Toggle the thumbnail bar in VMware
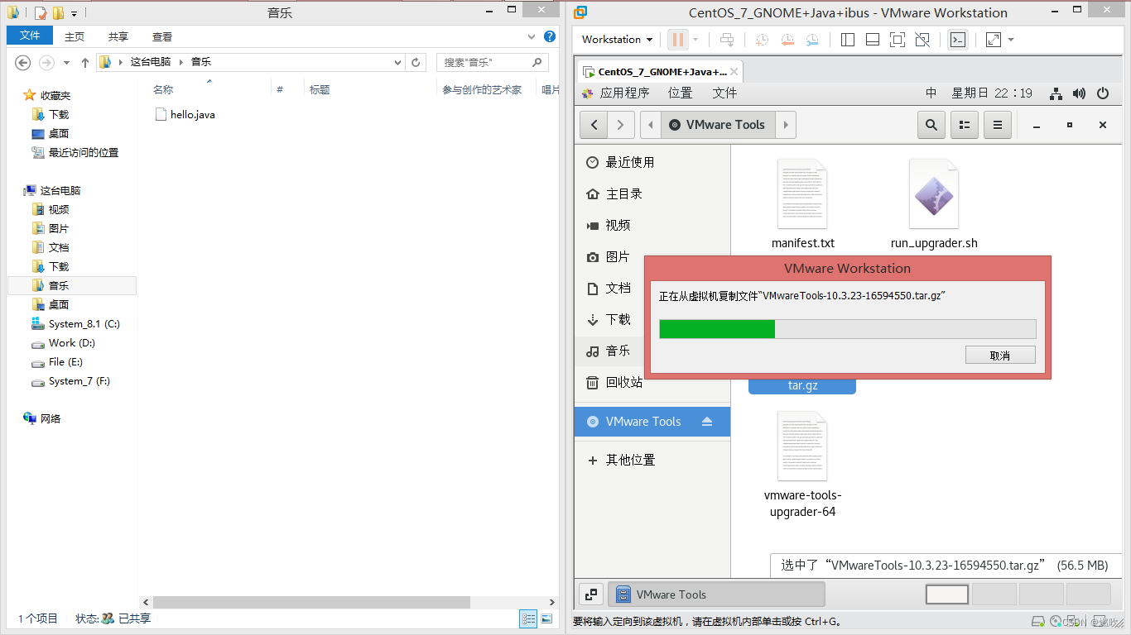1131x635 pixels. coord(873,40)
